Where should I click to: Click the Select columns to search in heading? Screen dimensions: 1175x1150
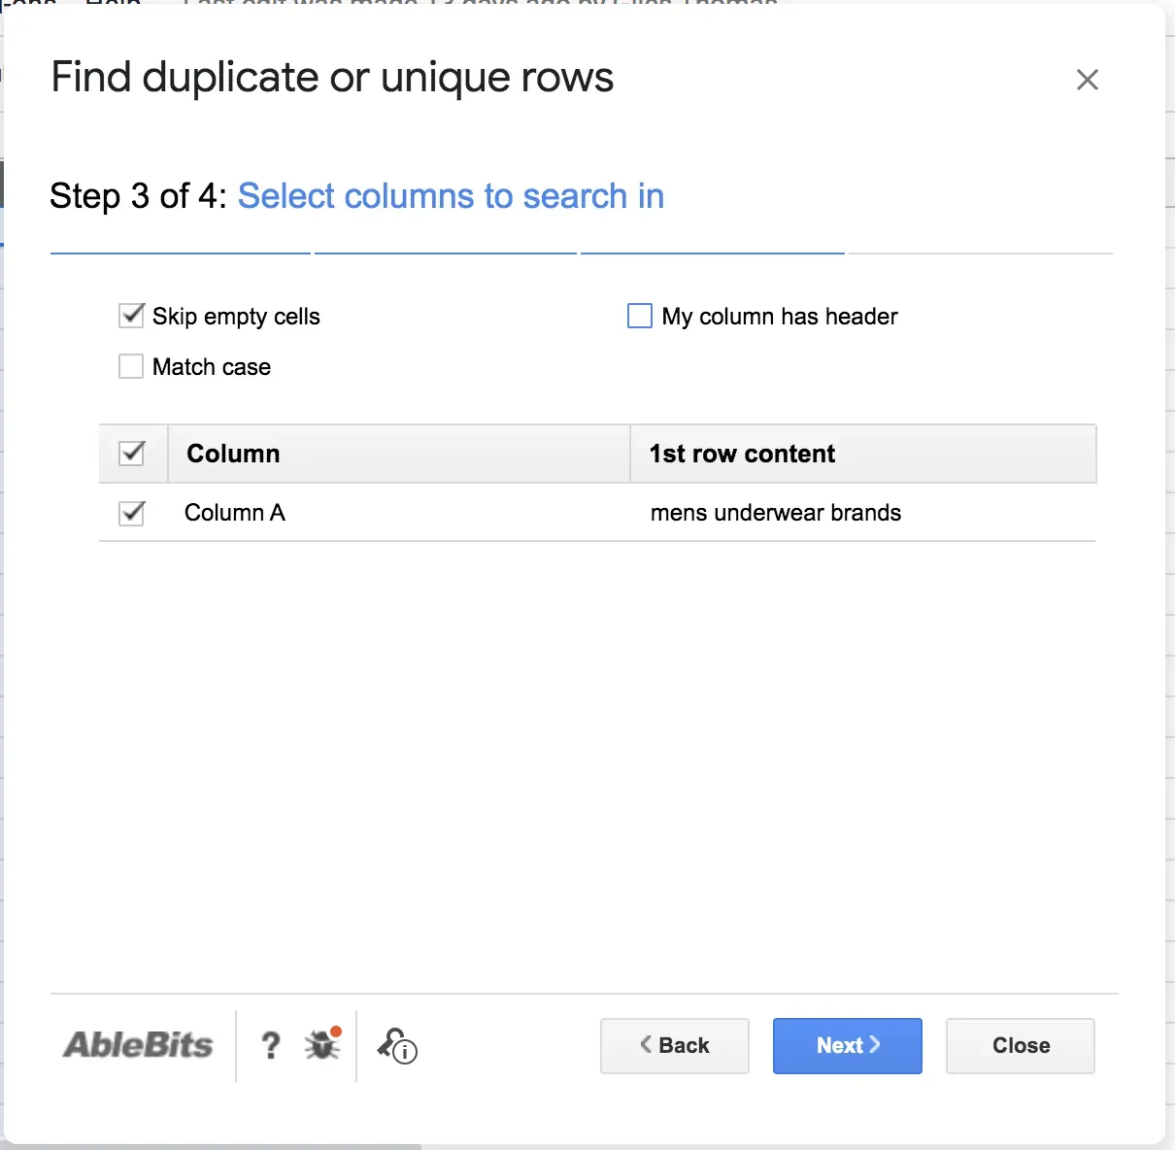tap(451, 196)
